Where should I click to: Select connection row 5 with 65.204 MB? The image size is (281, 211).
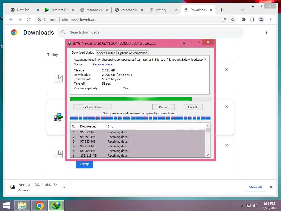138,151
